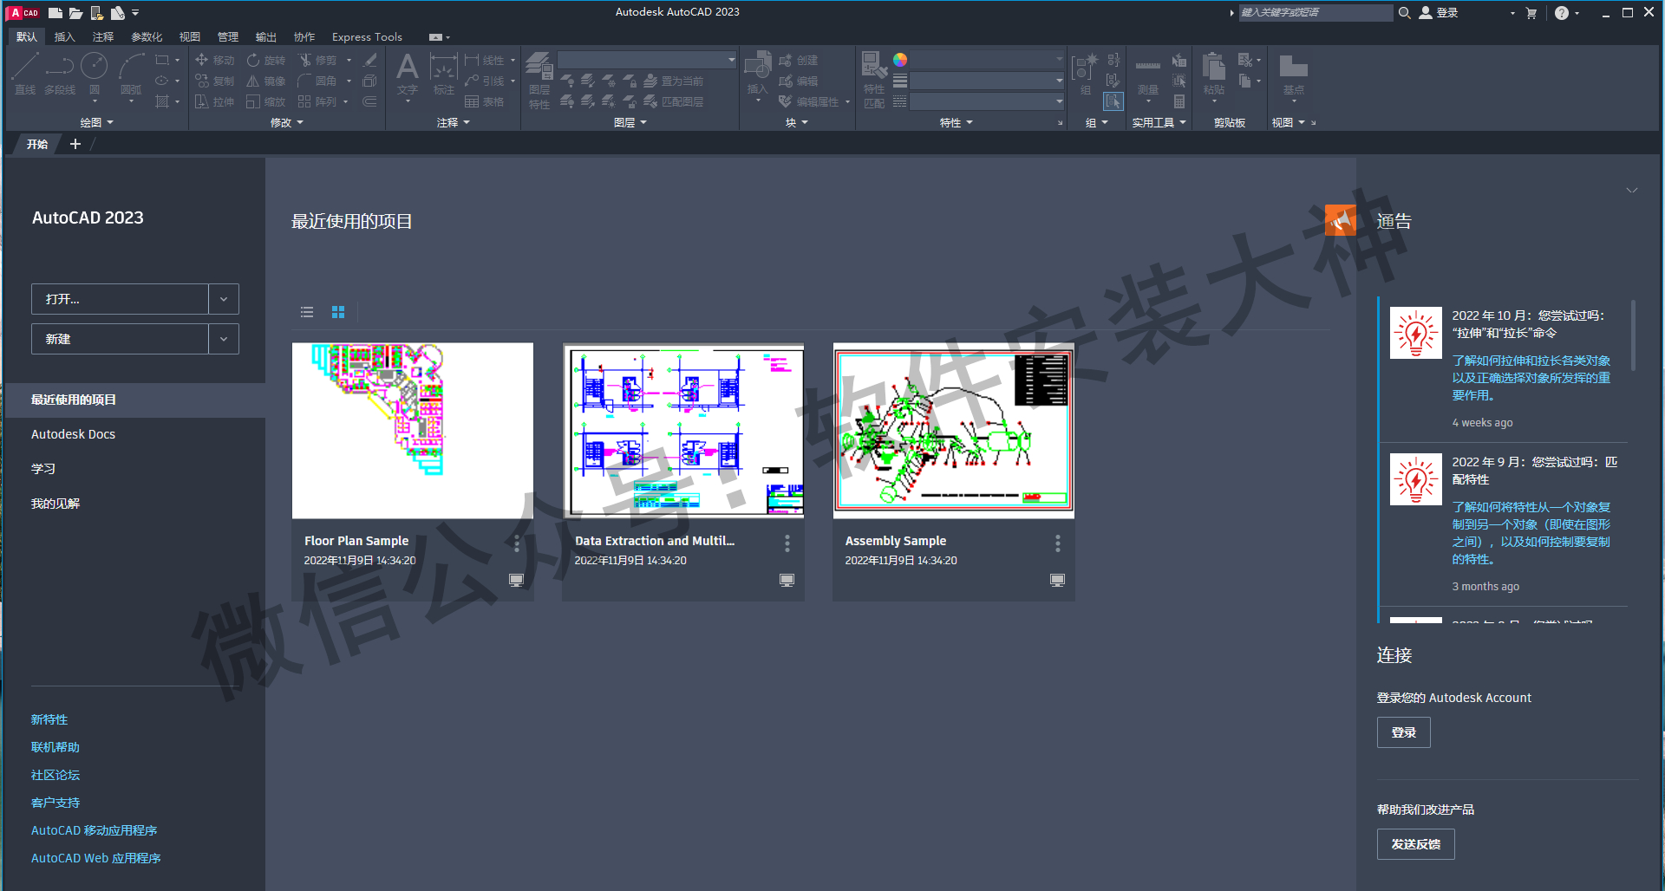Click the search magnifier icon in title bar

pyautogui.click(x=1404, y=13)
